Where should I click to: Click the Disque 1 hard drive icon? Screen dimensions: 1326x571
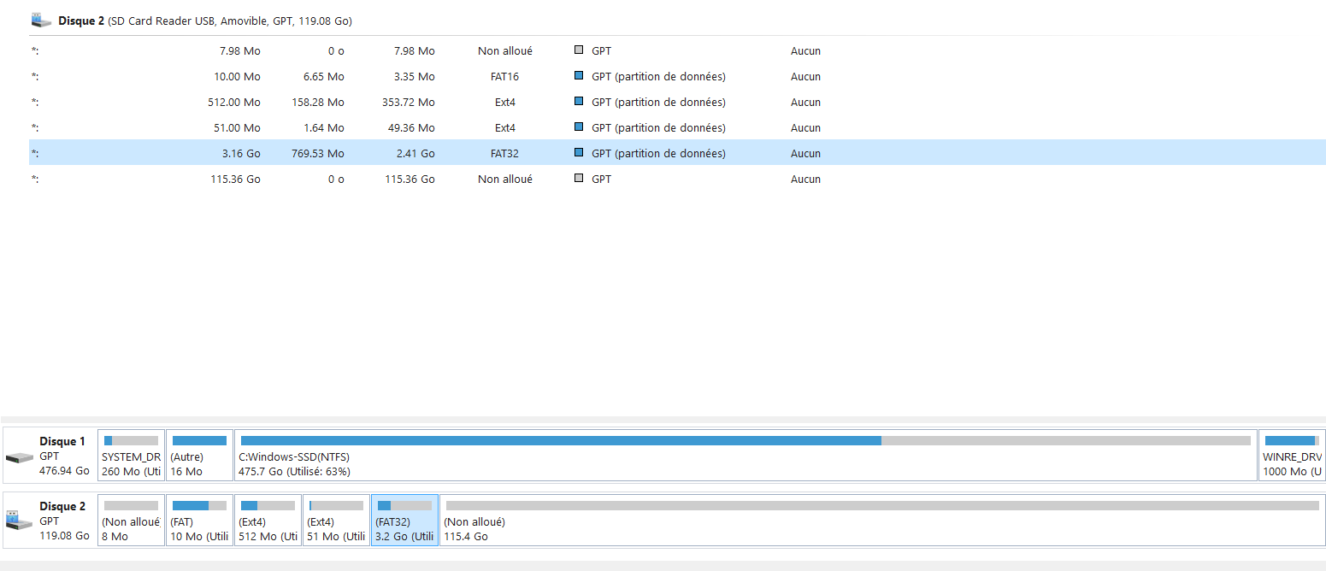coord(19,457)
